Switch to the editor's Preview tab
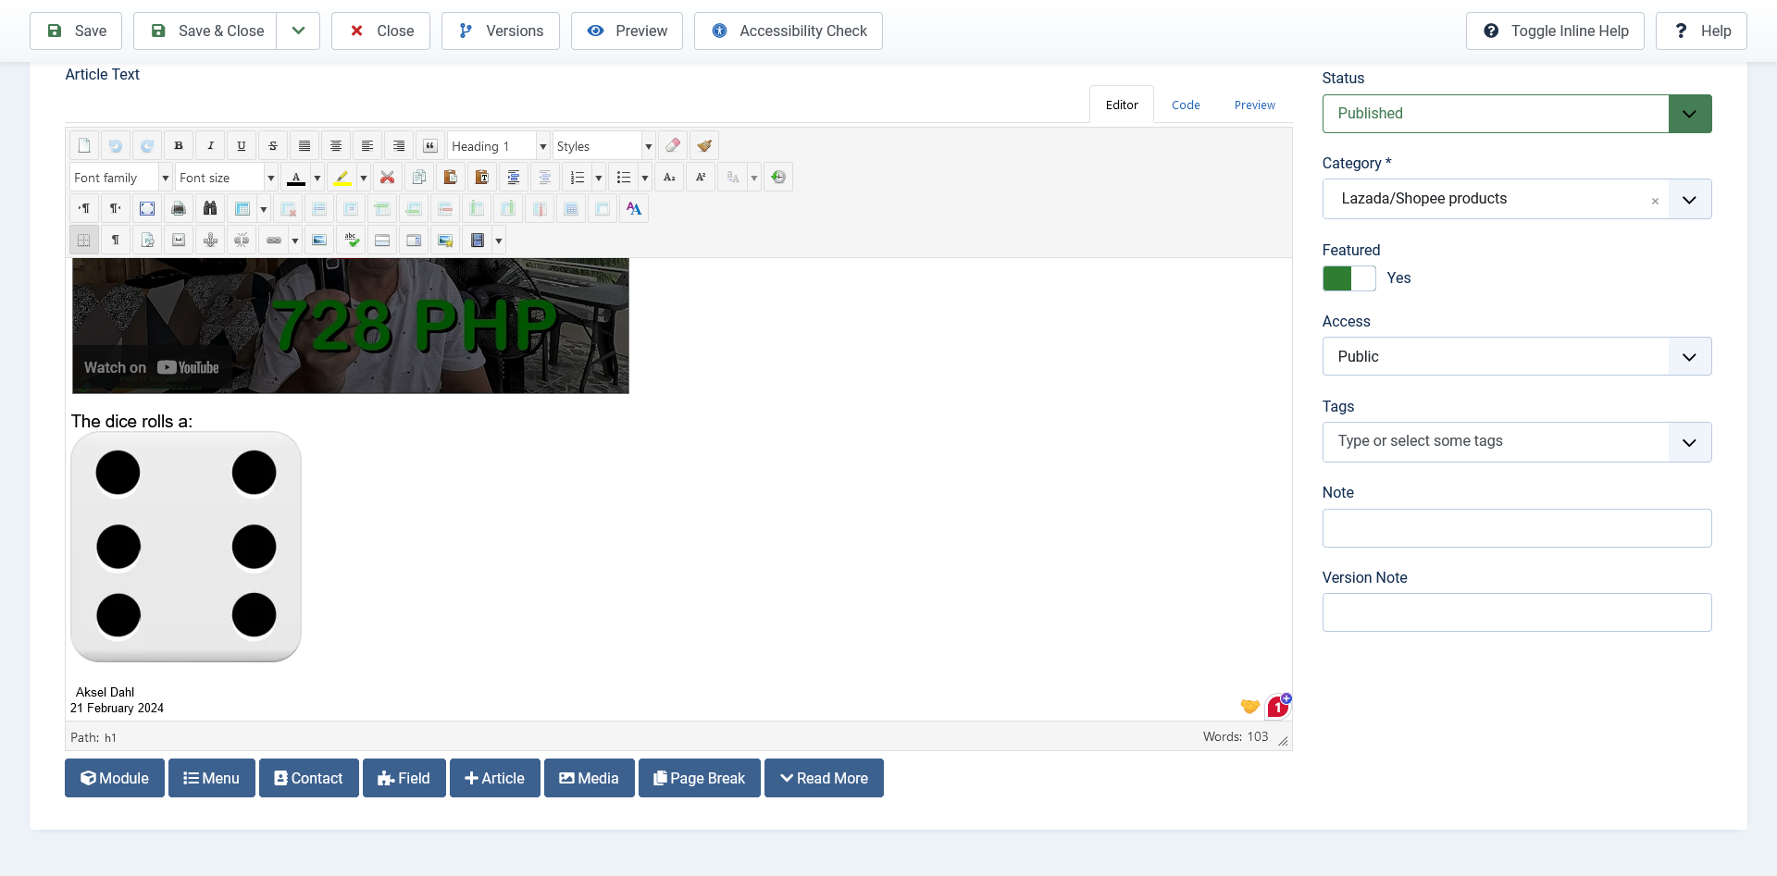This screenshot has width=1777, height=876. point(1254,105)
